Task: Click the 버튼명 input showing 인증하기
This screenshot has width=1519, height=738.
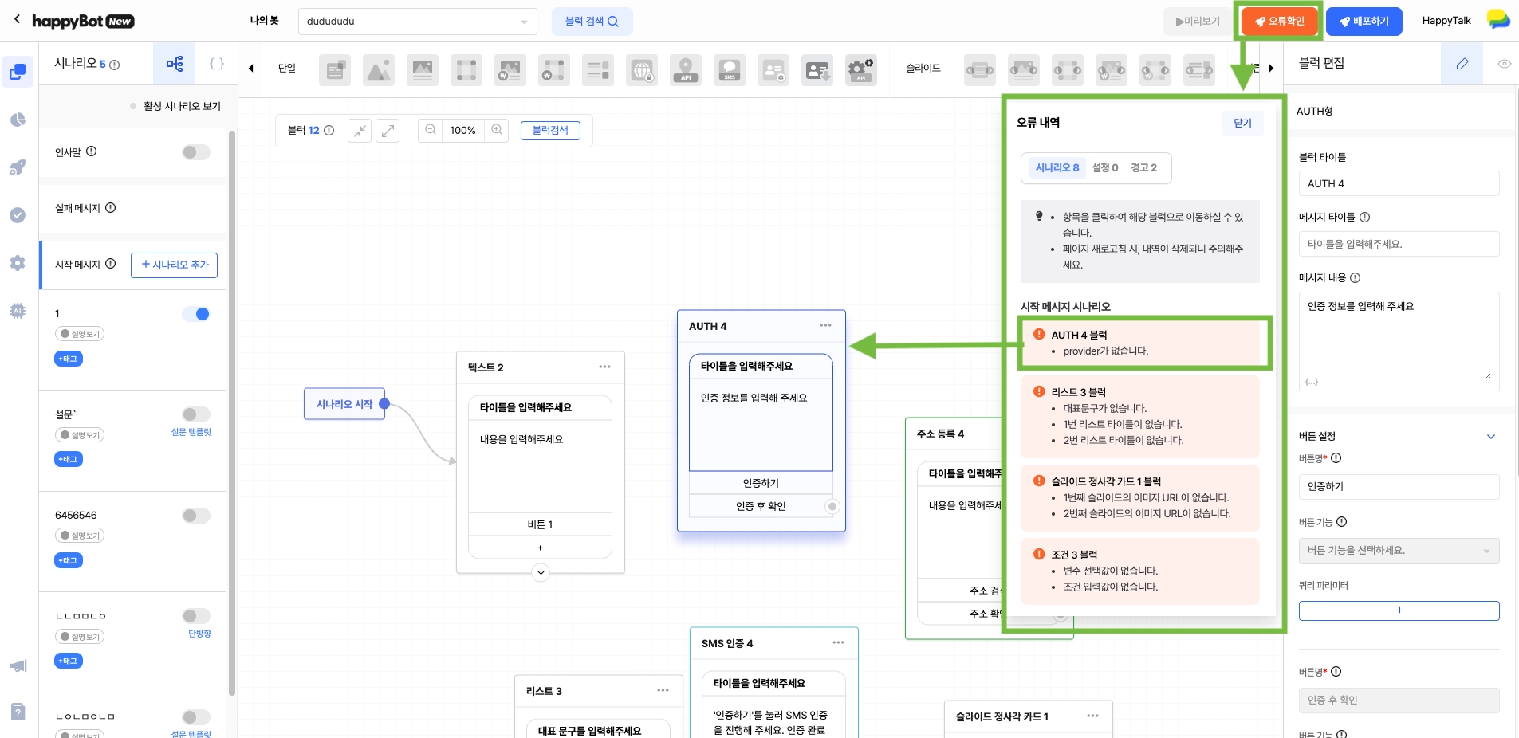Action: 1399,486
